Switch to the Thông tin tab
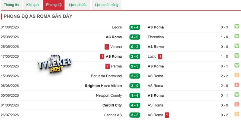Viewport: 241px width, 120px height. pyautogui.click(x=11, y=5)
